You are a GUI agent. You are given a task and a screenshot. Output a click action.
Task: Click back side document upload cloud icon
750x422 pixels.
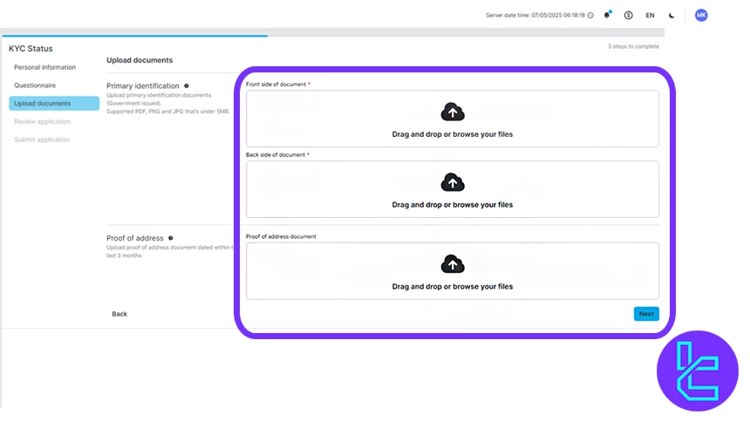(x=453, y=182)
